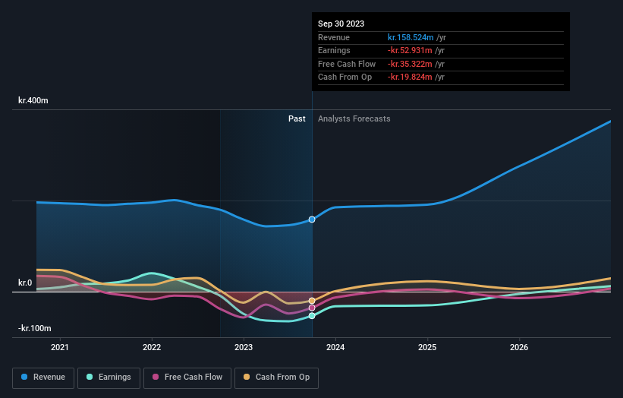
Task: Click the 2025 x-axis label
Action: pos(427,348)
